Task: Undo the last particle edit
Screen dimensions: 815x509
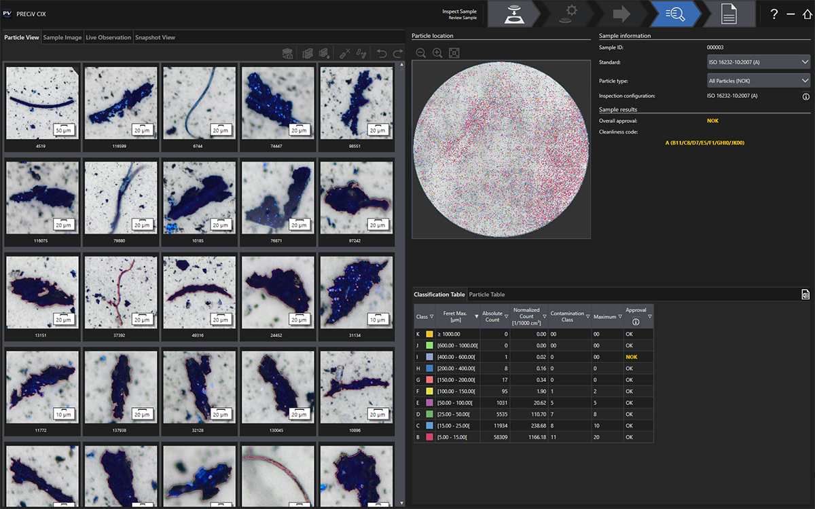Action: click(382, 53)
